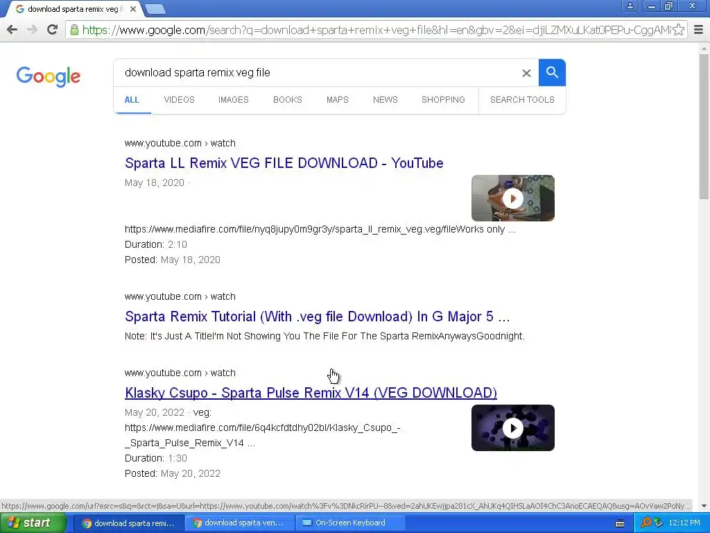
Task: Open 'Sparta LL Remix VEG FILE DOWNLOAD' result
Action: [284, 163]
